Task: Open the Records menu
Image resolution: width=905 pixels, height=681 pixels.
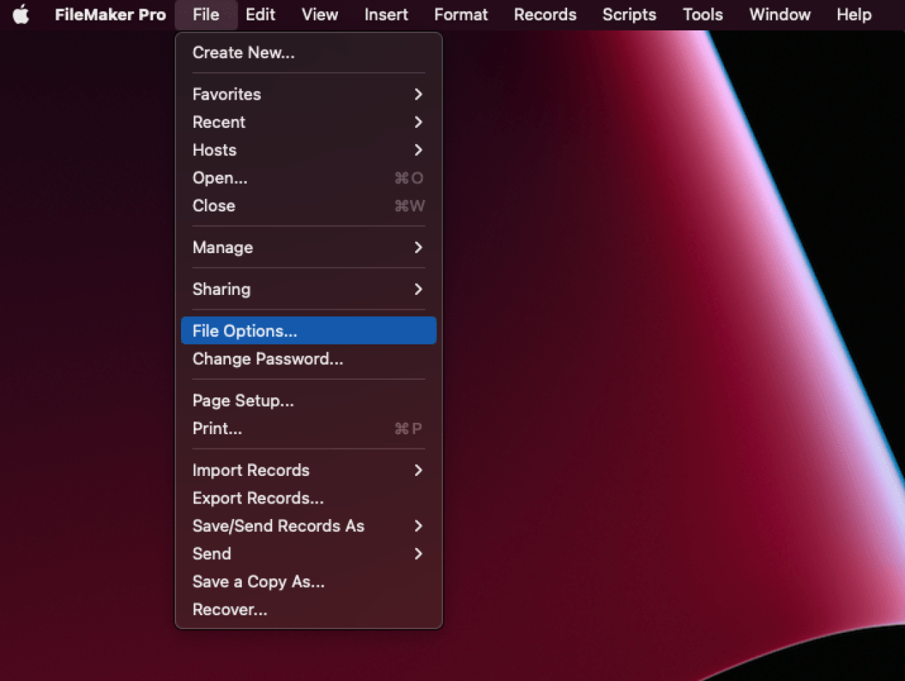Action: 545,14
